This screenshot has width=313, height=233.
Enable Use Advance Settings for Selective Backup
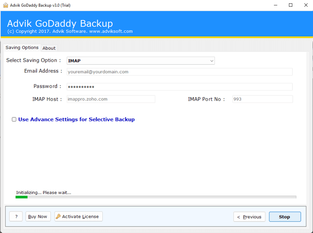14,119
